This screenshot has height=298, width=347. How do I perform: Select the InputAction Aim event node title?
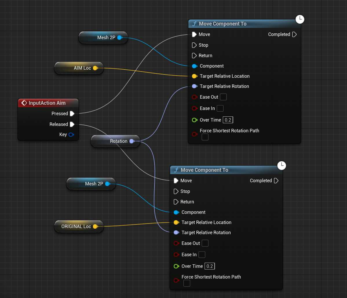click(x=47, y=103)
